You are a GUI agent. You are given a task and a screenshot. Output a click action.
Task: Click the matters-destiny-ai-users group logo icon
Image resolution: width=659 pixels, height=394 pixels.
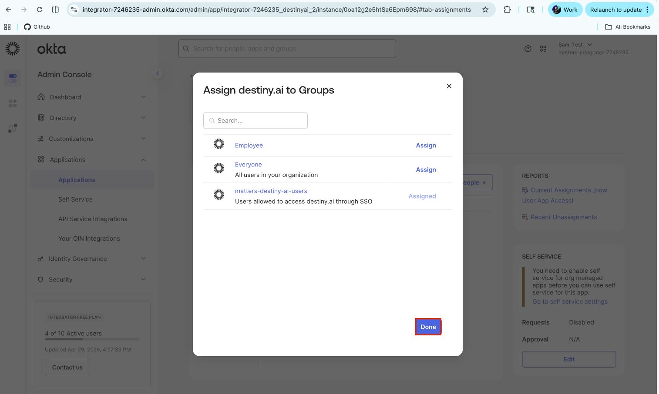[x=219, y=195]
